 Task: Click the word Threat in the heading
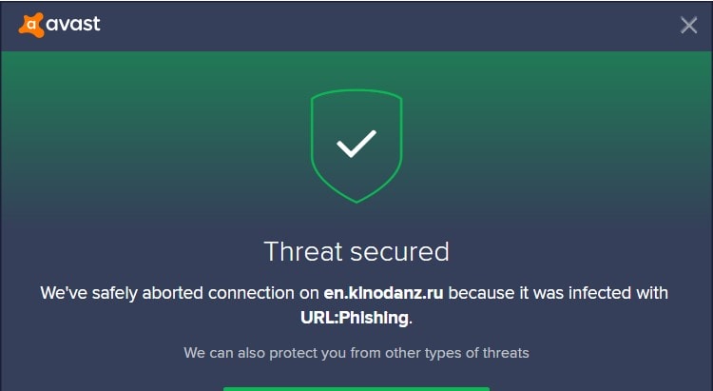click(x=303, y=251)
